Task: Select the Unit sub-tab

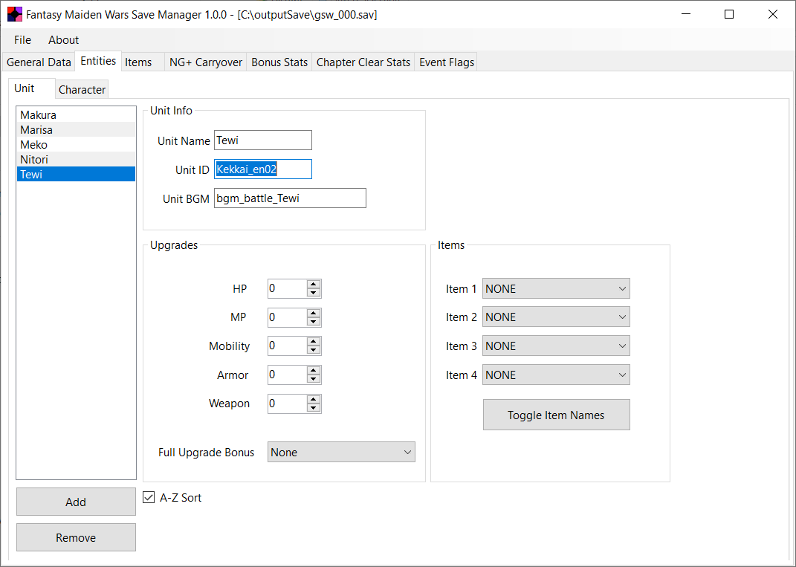Action: [x=31, y=88]
